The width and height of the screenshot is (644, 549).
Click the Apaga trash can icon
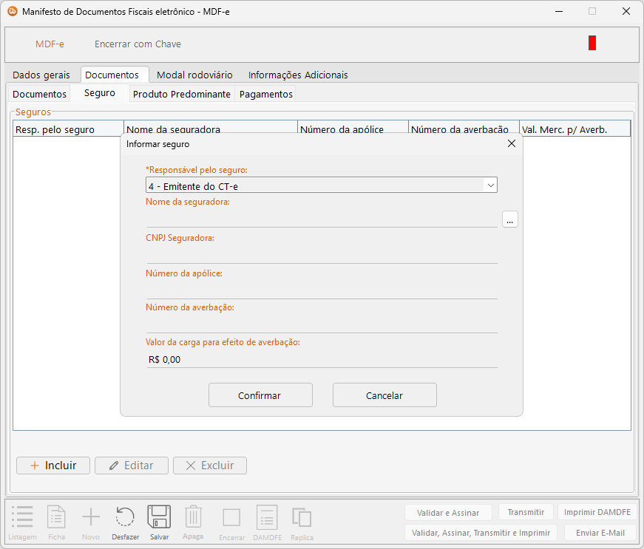click(x=193, y=516)
